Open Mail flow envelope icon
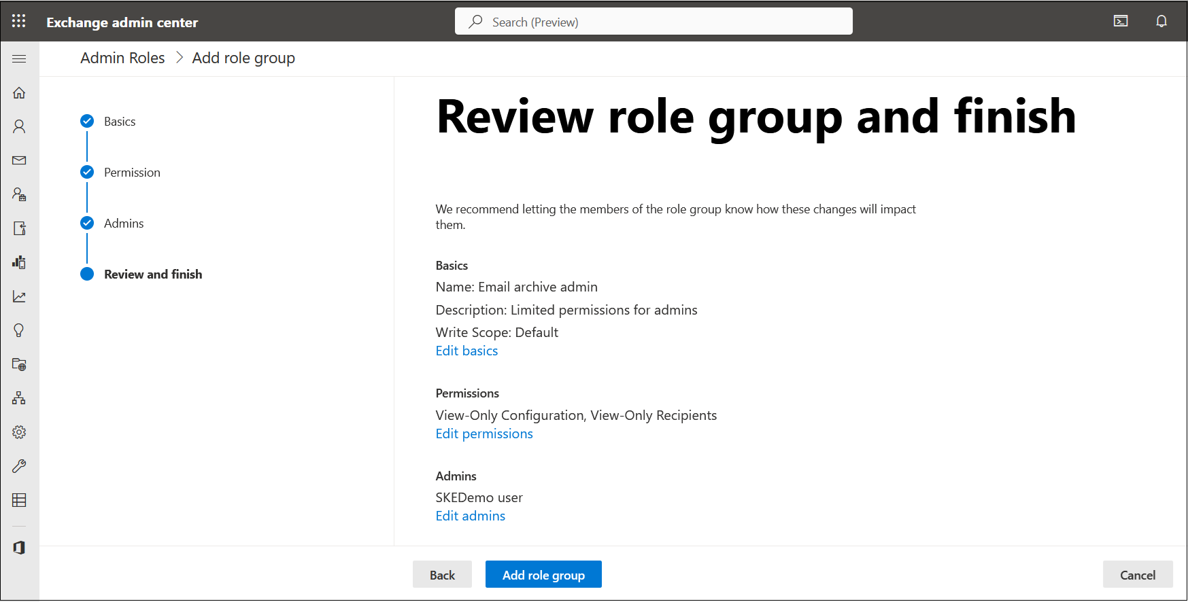Image resolution: width=1188 pixels, height=602 pixels. (x=19, y=161)
